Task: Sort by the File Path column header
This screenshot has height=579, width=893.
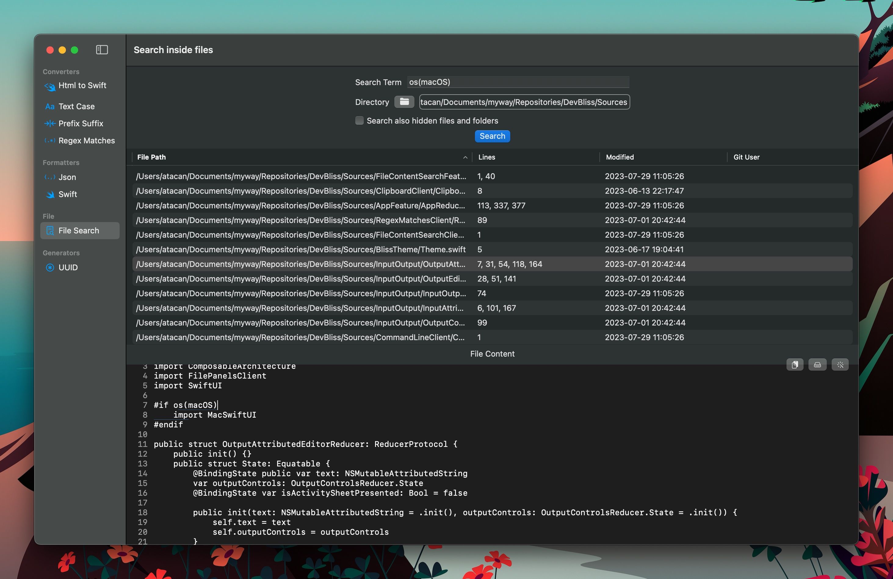Action: [302, 157]
